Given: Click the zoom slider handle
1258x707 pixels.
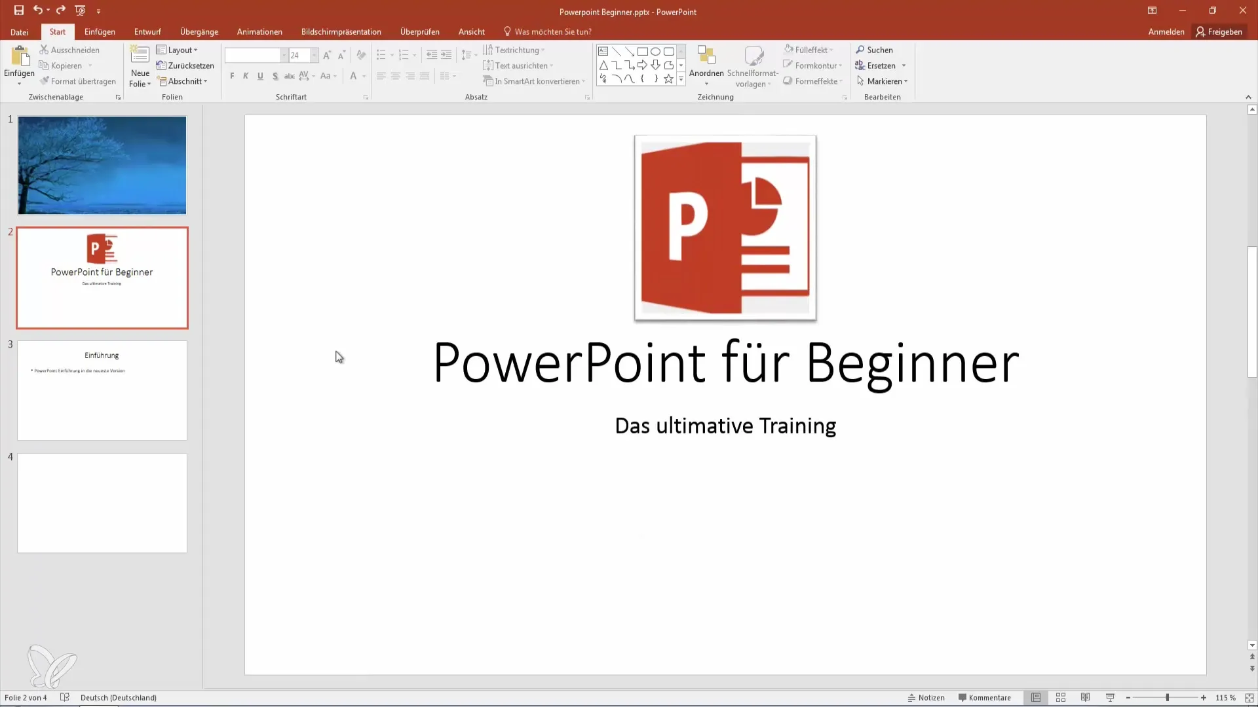Looking at the screenshot, I should coord(1167,698).
